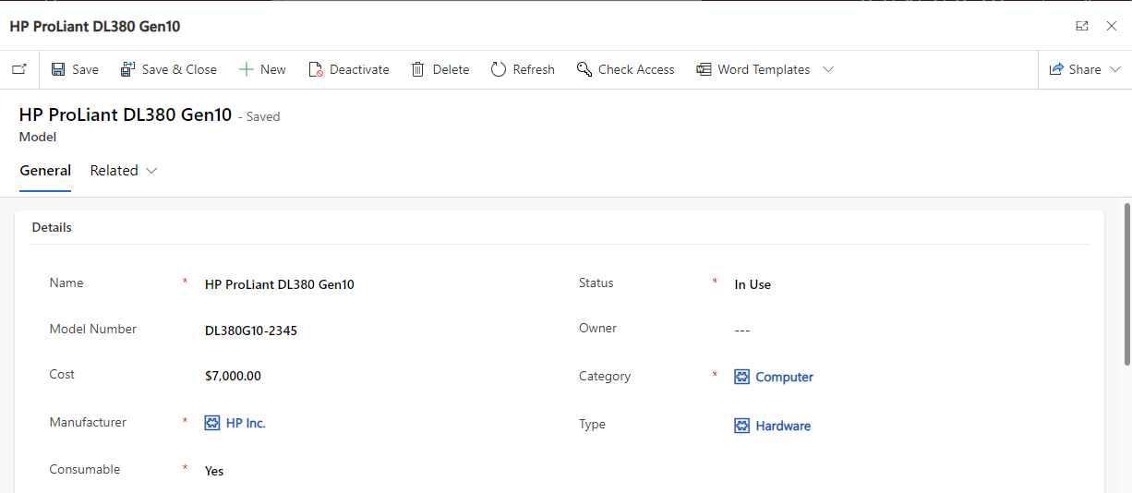Click the Cost field $7,000.00
1132x493 pixels.
click(x=233, y=376)
